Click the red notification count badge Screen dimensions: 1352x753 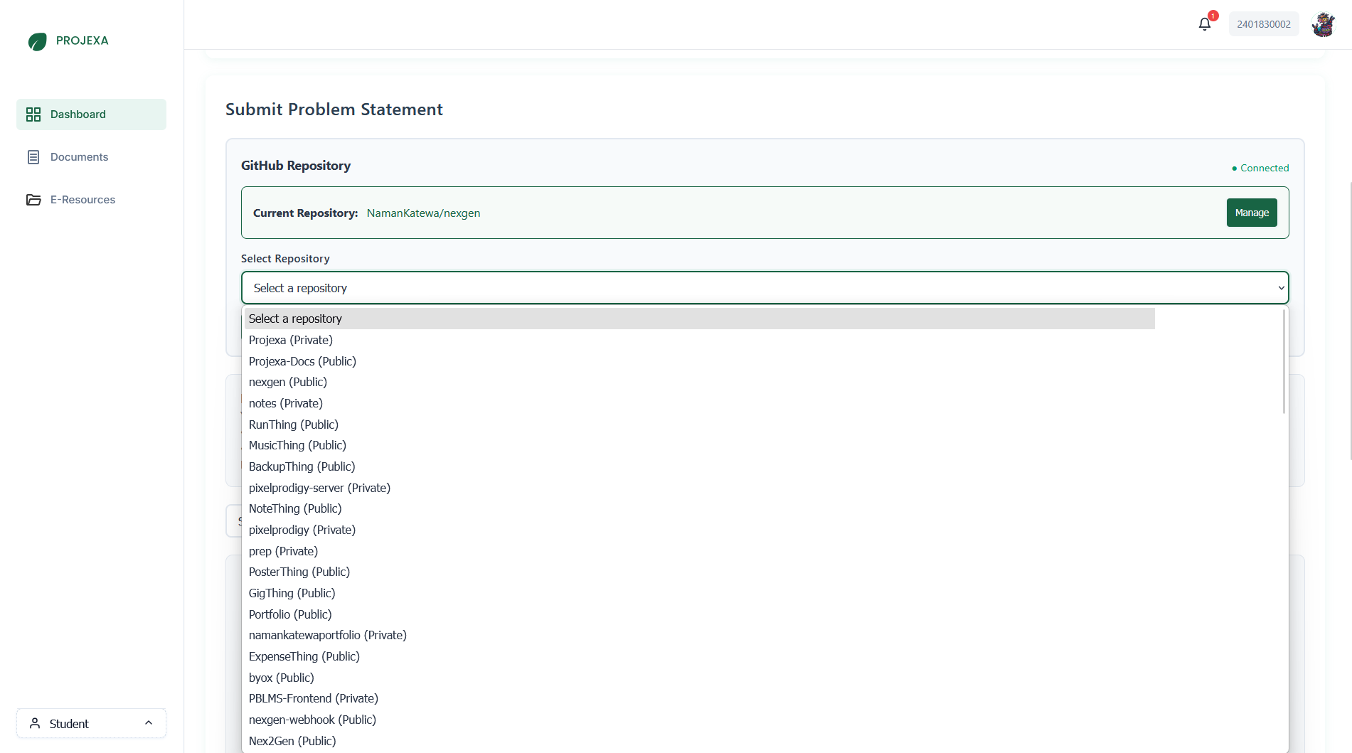click(1213, 15)
